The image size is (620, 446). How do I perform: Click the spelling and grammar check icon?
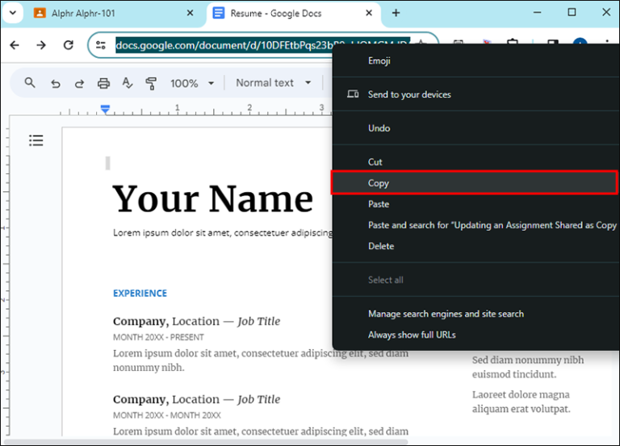coord(127,83)
